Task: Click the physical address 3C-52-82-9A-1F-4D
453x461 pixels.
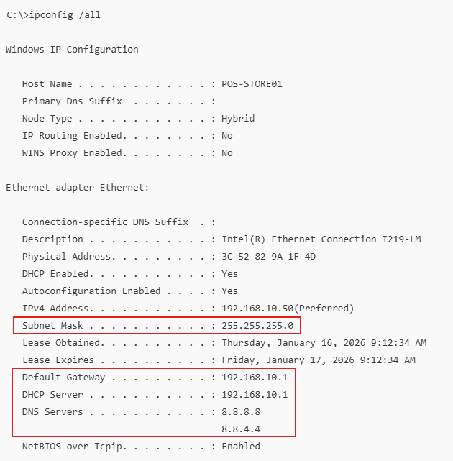Action: (x=268, y=257)
